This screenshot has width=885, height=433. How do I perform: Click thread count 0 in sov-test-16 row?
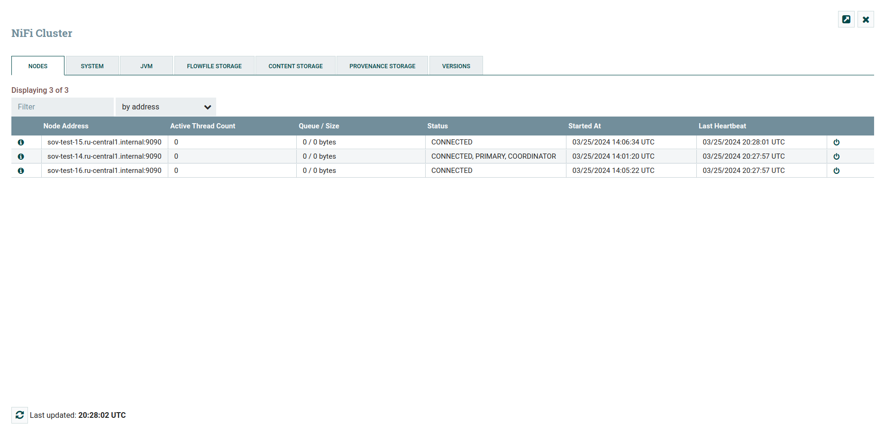click(176, 171)
